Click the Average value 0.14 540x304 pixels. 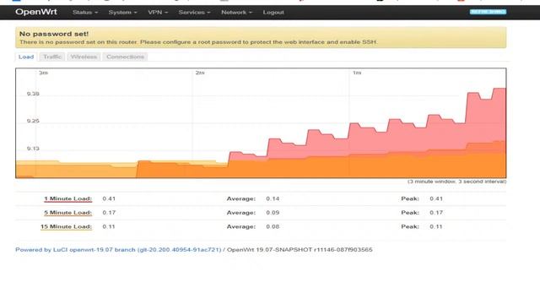coord(273,199)
